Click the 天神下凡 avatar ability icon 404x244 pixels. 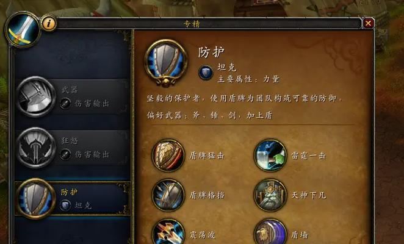pos(270,195)
